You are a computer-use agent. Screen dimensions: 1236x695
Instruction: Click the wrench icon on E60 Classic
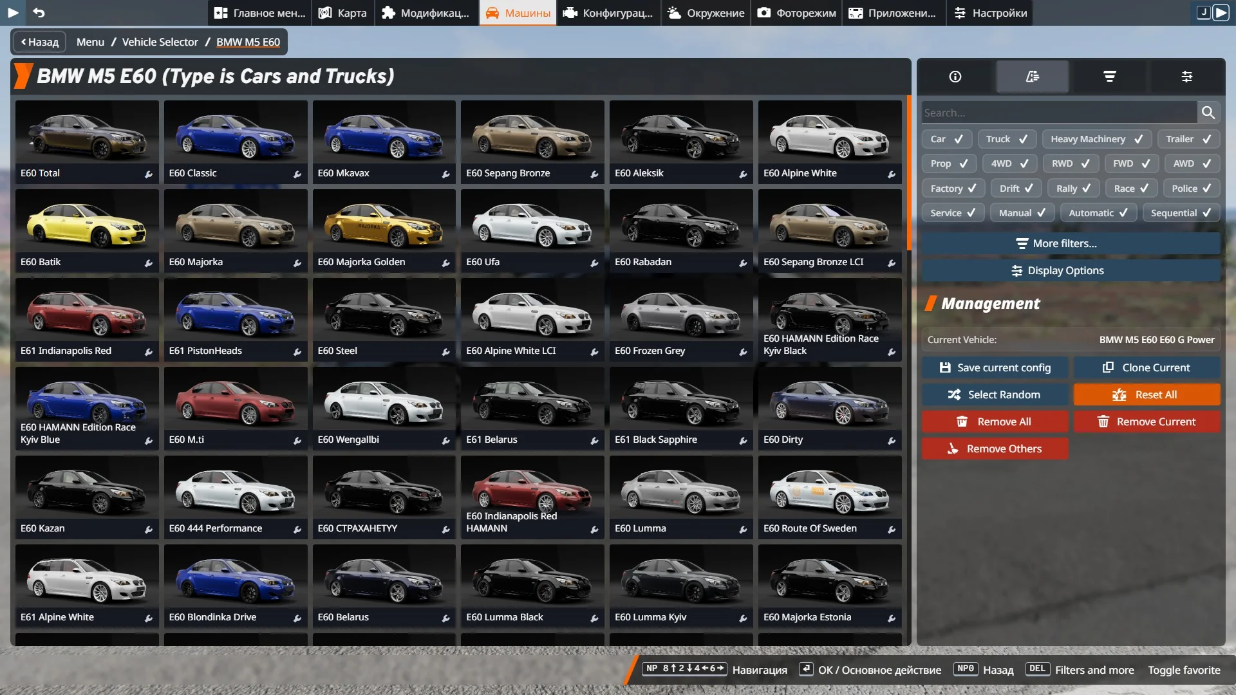[297, 174]
